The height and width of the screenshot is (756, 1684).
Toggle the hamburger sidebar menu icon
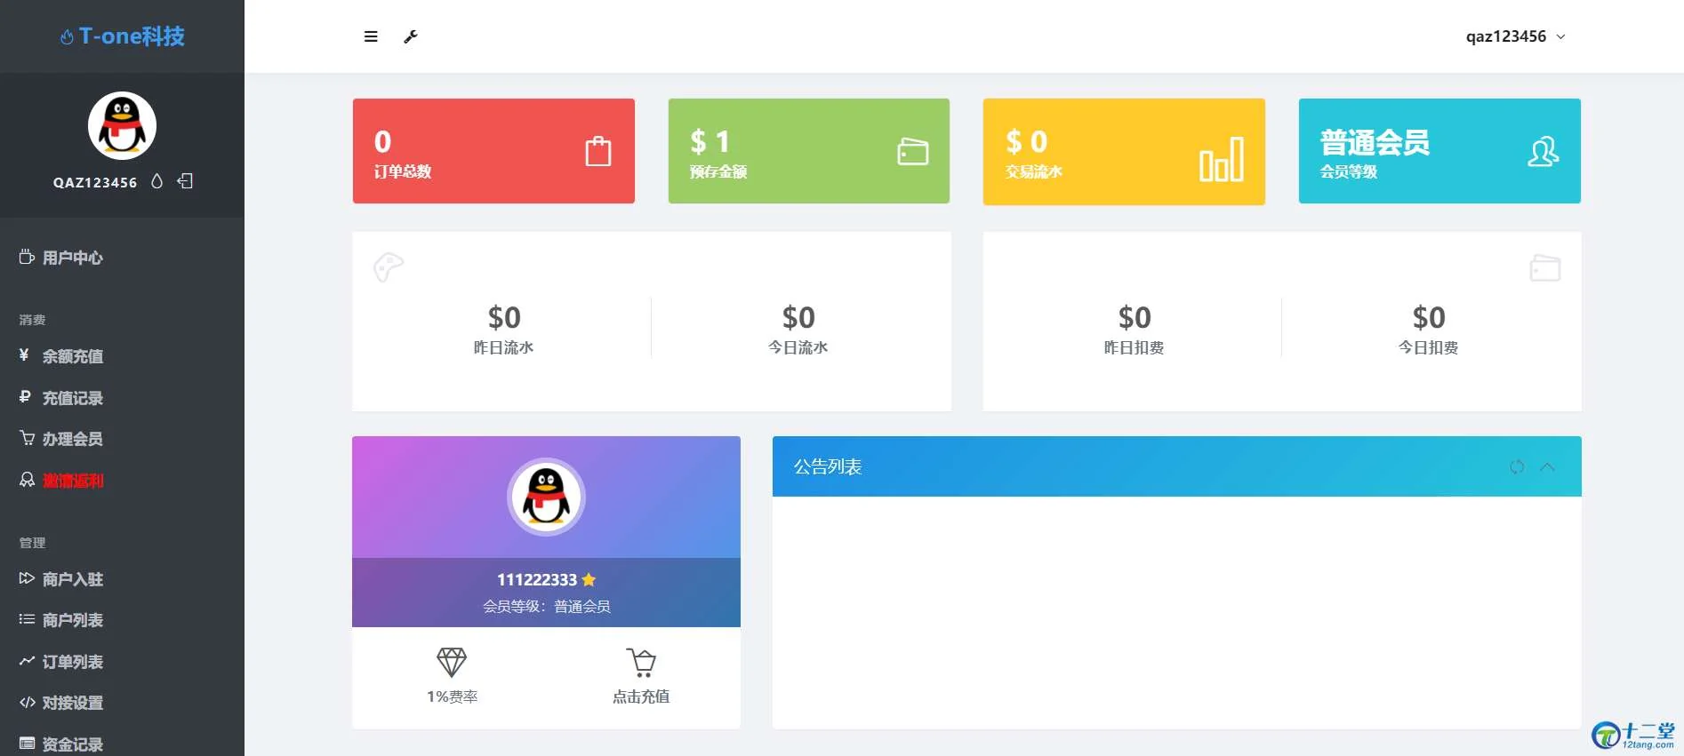pyautogui.click(x=371, y=36)
